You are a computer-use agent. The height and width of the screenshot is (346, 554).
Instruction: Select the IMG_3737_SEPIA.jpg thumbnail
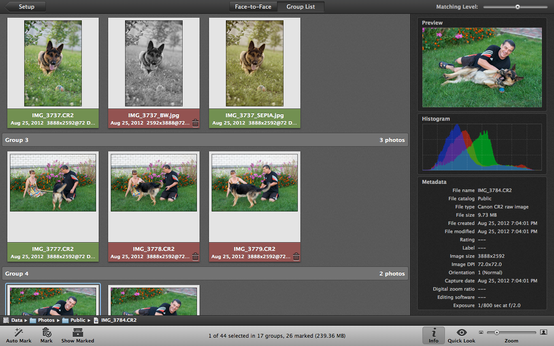pyautogui.click(x=255, y=63)
